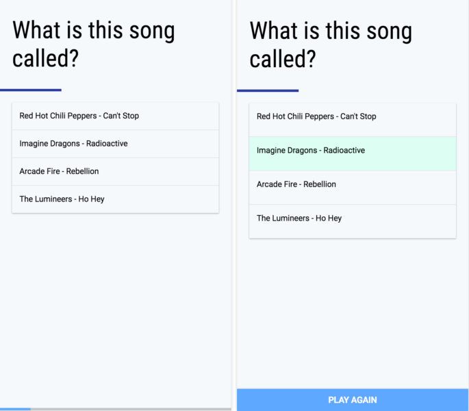This screenshot has width=469, height=411.
Task: Click the word "called?" in the finished quiz heading
Action: 282,59
